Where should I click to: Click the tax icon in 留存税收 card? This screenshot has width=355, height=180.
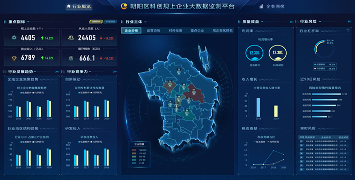pos(71,58)
